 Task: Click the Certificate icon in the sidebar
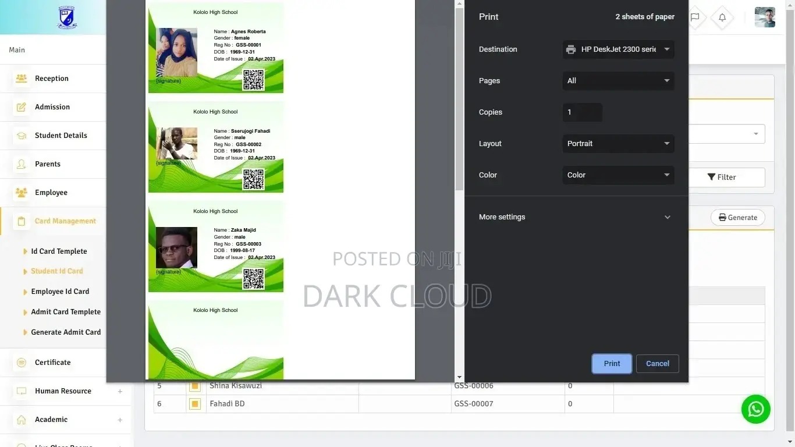click(x=22, y=363)
